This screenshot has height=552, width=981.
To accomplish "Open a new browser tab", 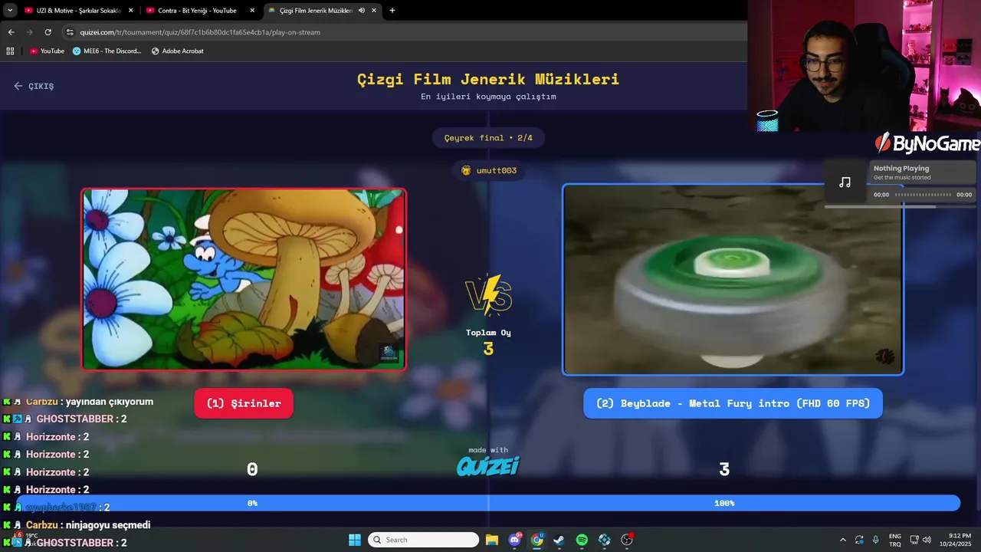I will (392, 11).
